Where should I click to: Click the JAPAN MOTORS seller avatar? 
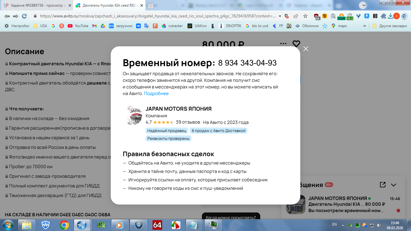(x=135, y=115)
